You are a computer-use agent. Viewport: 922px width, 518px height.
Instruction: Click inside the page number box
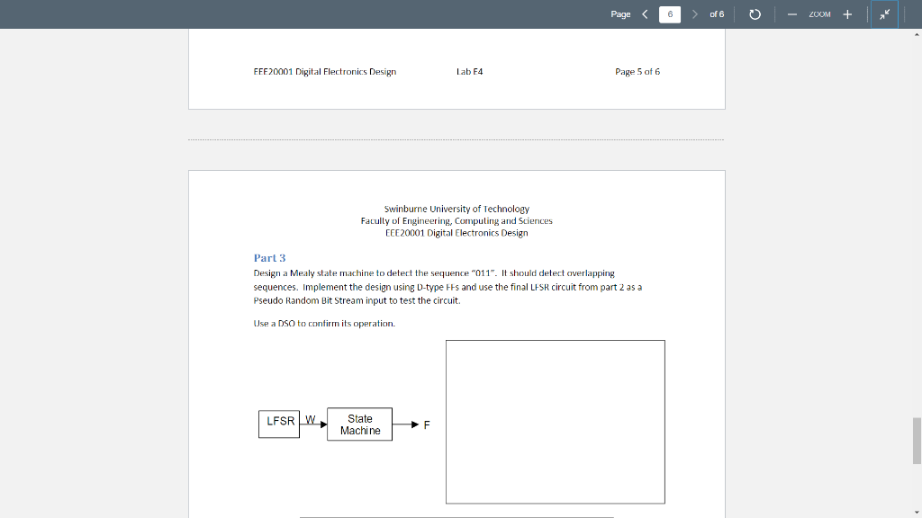669,13
